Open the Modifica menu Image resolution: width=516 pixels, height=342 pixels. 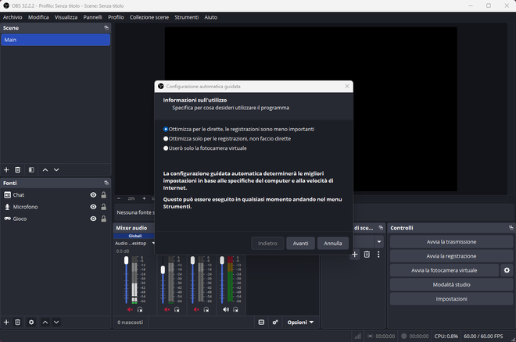point(38,17)
